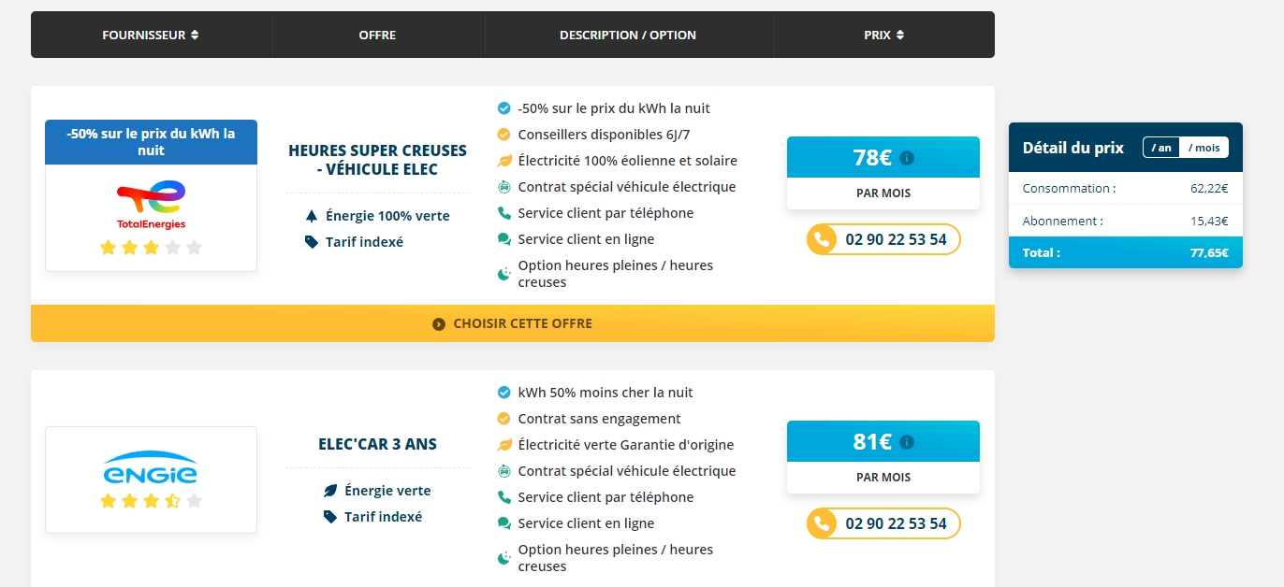
Task: Click the green leaf icon for Énergie 100% verte
Action: coord(312,215)
